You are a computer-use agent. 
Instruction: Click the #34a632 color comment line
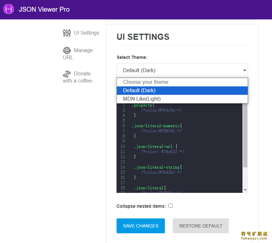pyautogui.click(x=163, y=152)
